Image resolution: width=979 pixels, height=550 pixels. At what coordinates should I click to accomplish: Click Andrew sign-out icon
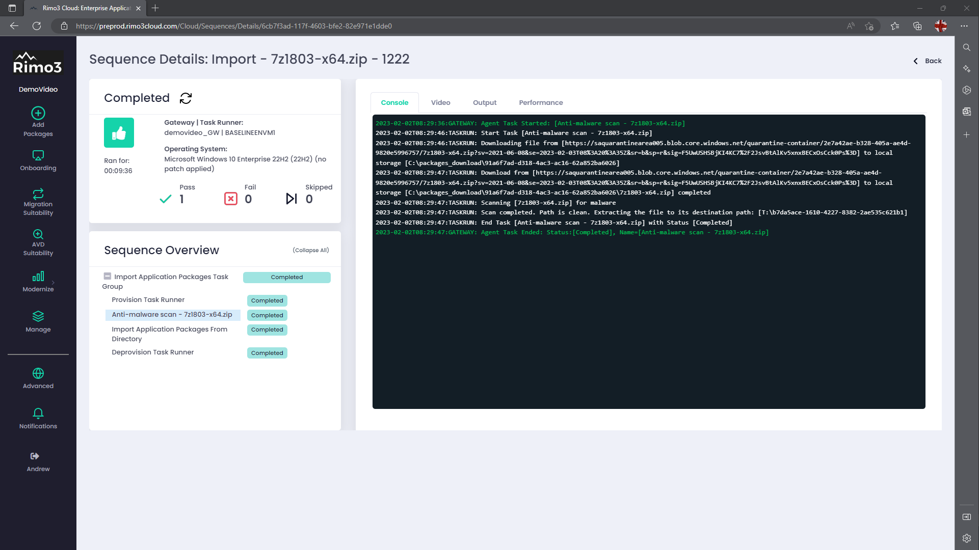pos(35,456)
